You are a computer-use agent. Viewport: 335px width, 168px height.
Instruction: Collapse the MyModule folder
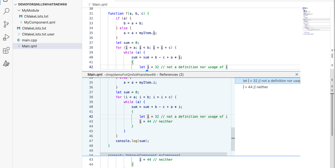pyautogui.click(x=19, y=11)
